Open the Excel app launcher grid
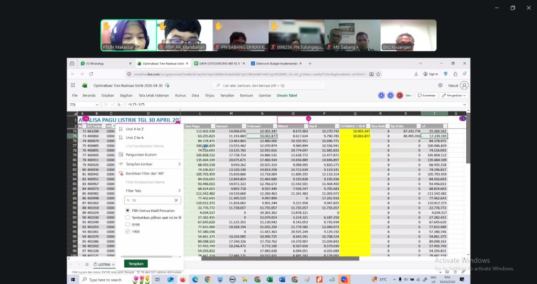 tap(72, 85)
